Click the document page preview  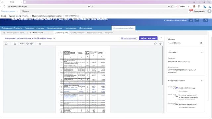click(82, 79)
